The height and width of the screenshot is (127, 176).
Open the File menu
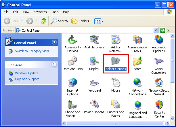[x=6, y=12]
